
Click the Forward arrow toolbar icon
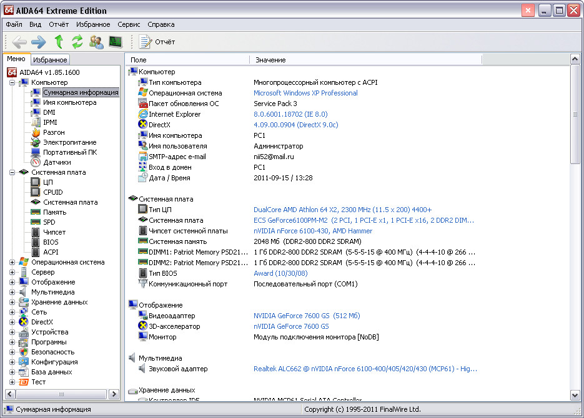pyautogui.click(x=38, y=42)
